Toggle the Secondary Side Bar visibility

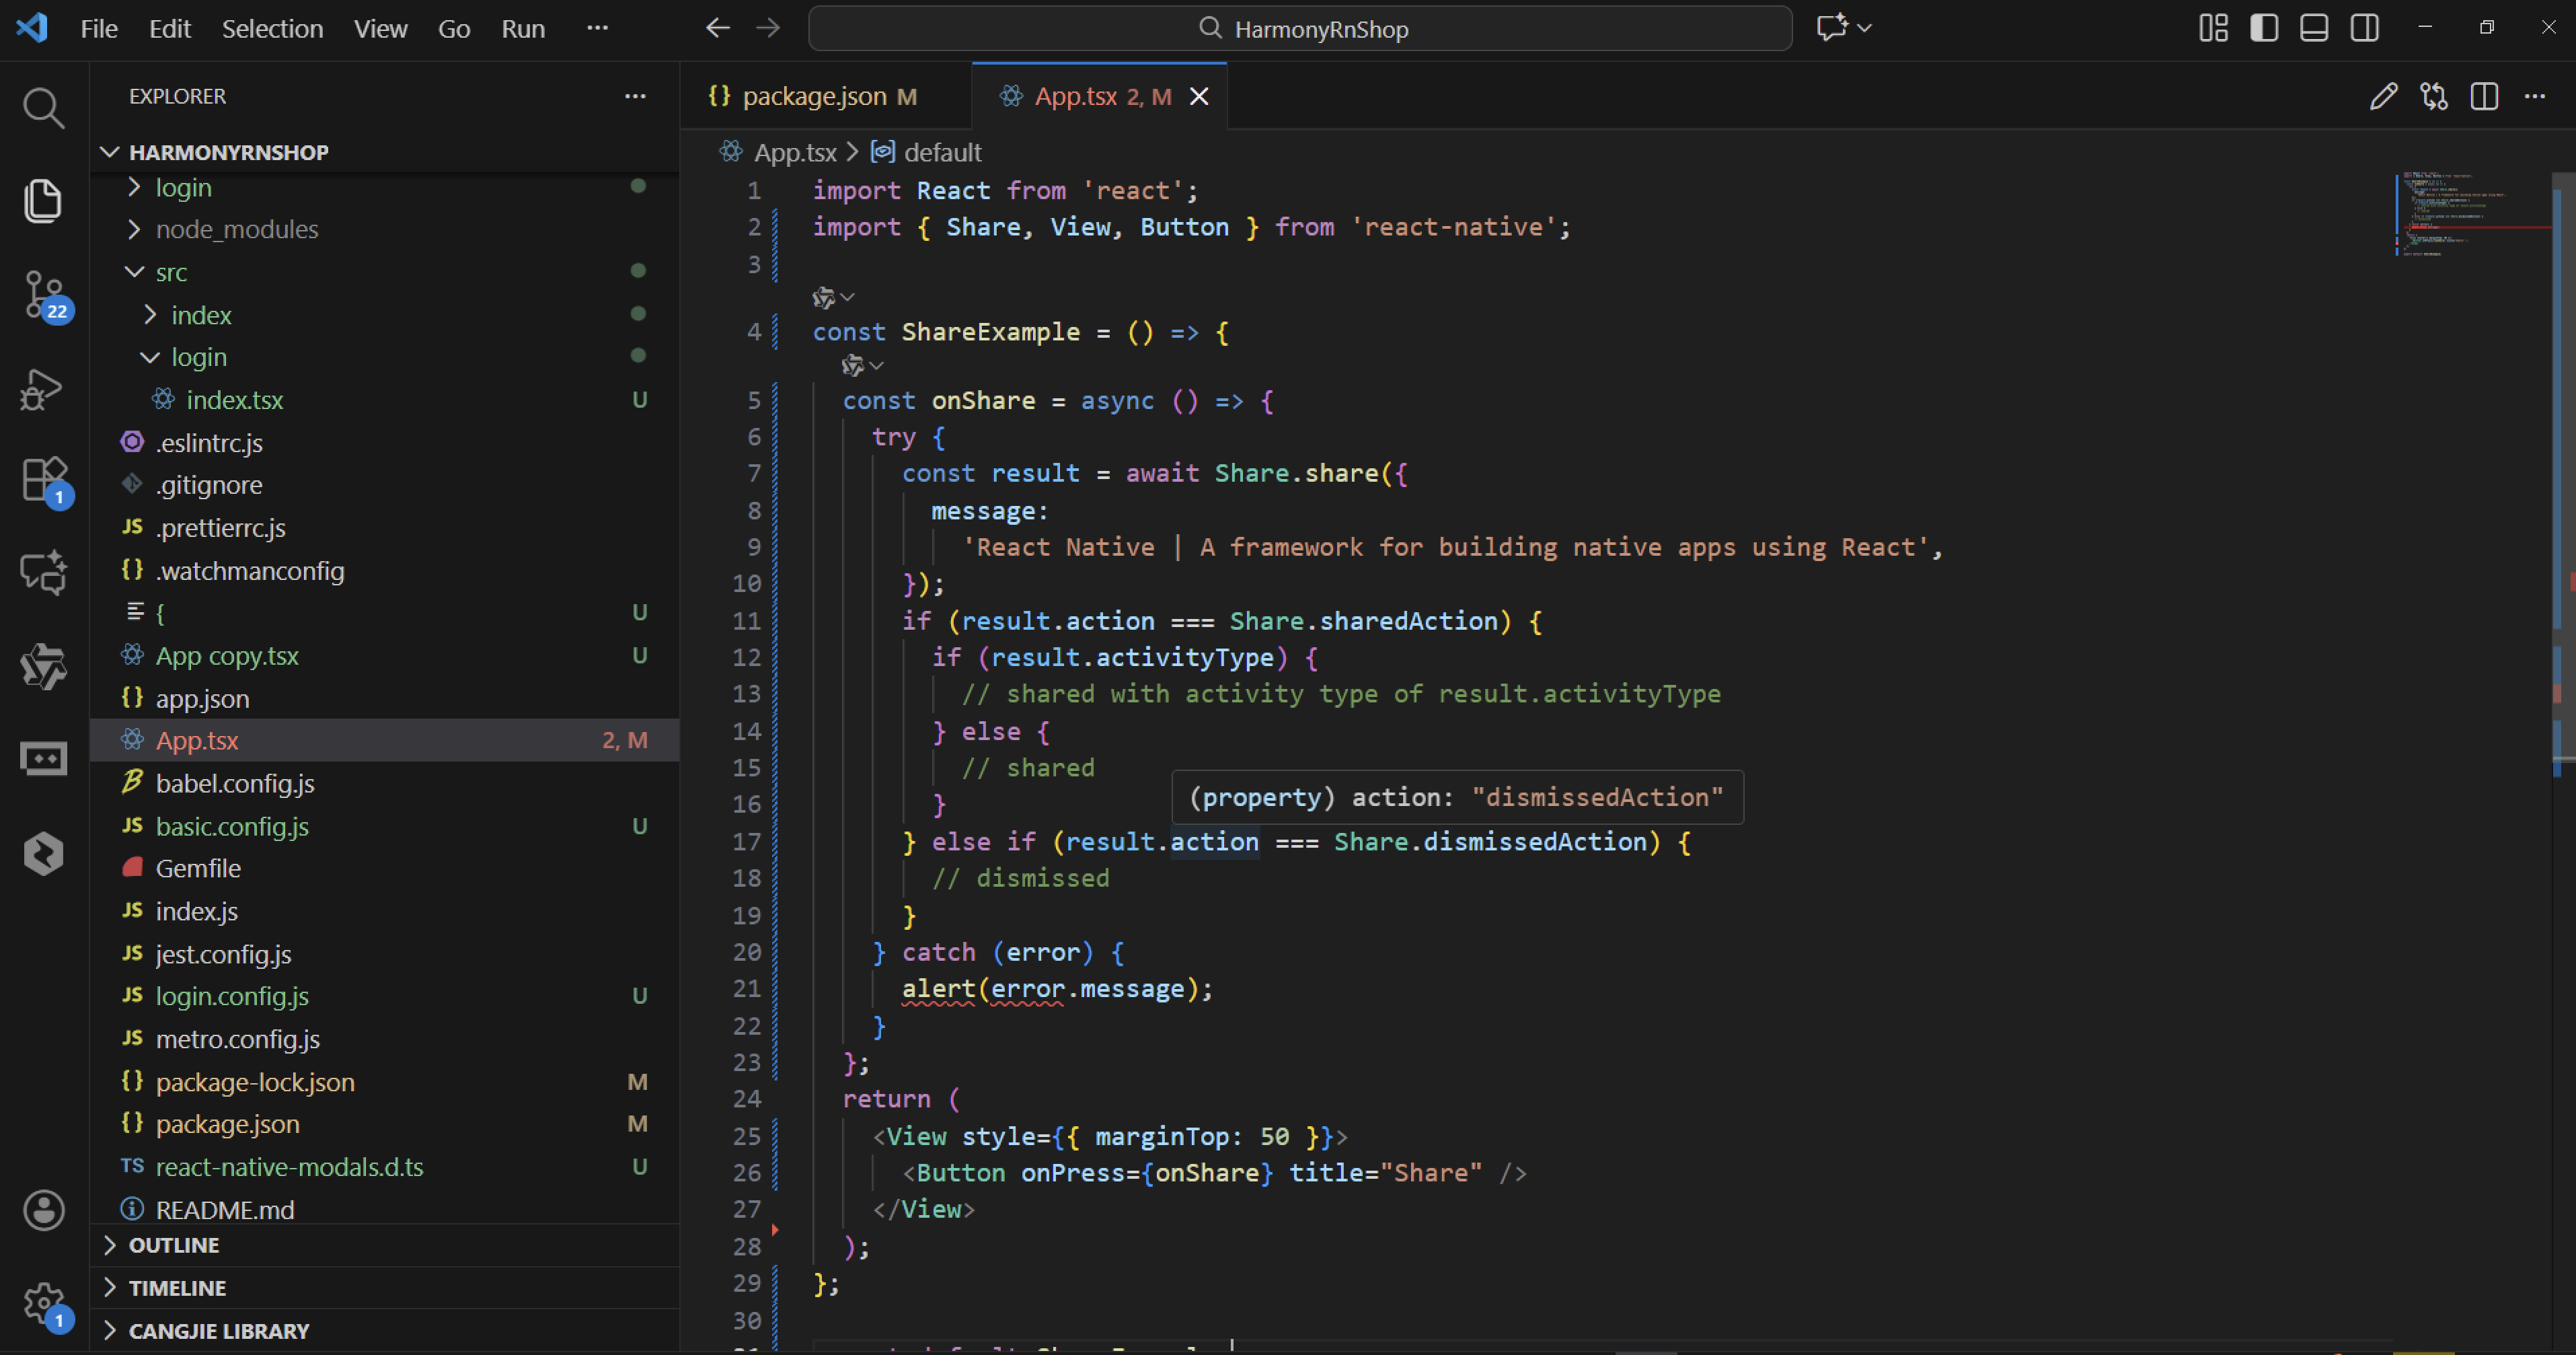tap(2364, 28)
